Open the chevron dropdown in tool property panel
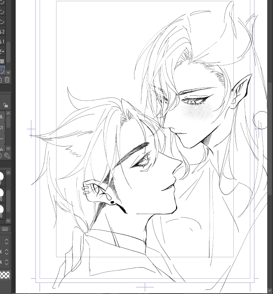 click(2, 138)
